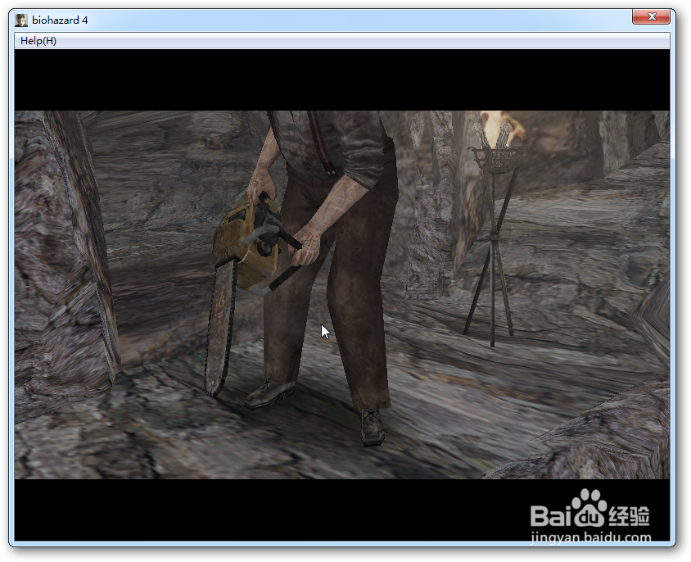This screenshot has height=562, width=691.
Task: Open the Help(H) menu
Action: click(x=38, y=41)
